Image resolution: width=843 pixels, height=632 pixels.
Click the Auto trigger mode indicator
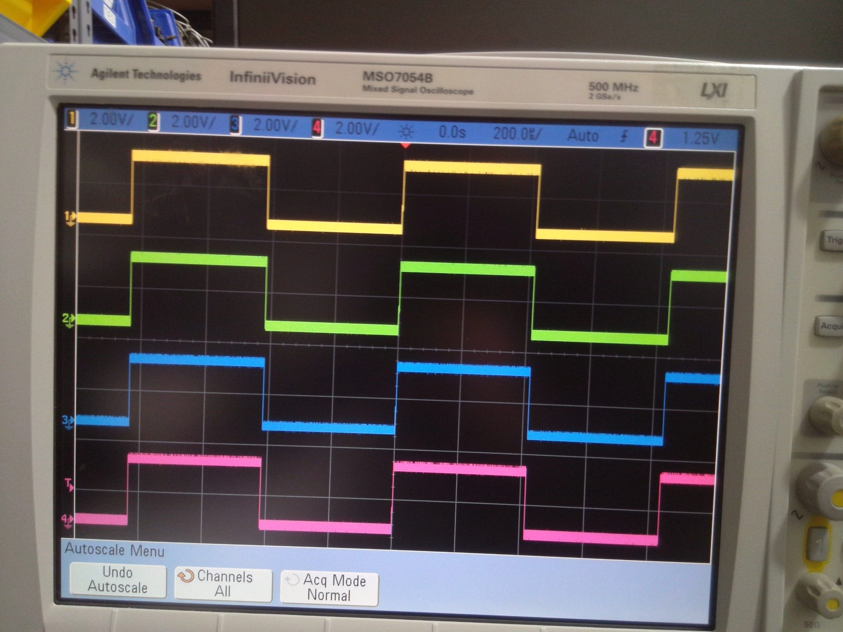point(583,136)
